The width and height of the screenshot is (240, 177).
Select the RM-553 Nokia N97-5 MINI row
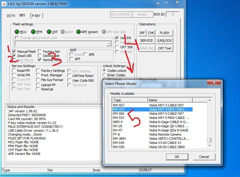152,118
